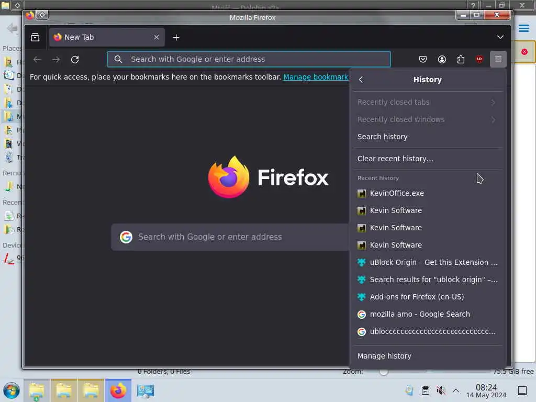Viewport: 536px width, 402px height.
Task: Open the Start menu orb
Action: (x=12, y=390)
